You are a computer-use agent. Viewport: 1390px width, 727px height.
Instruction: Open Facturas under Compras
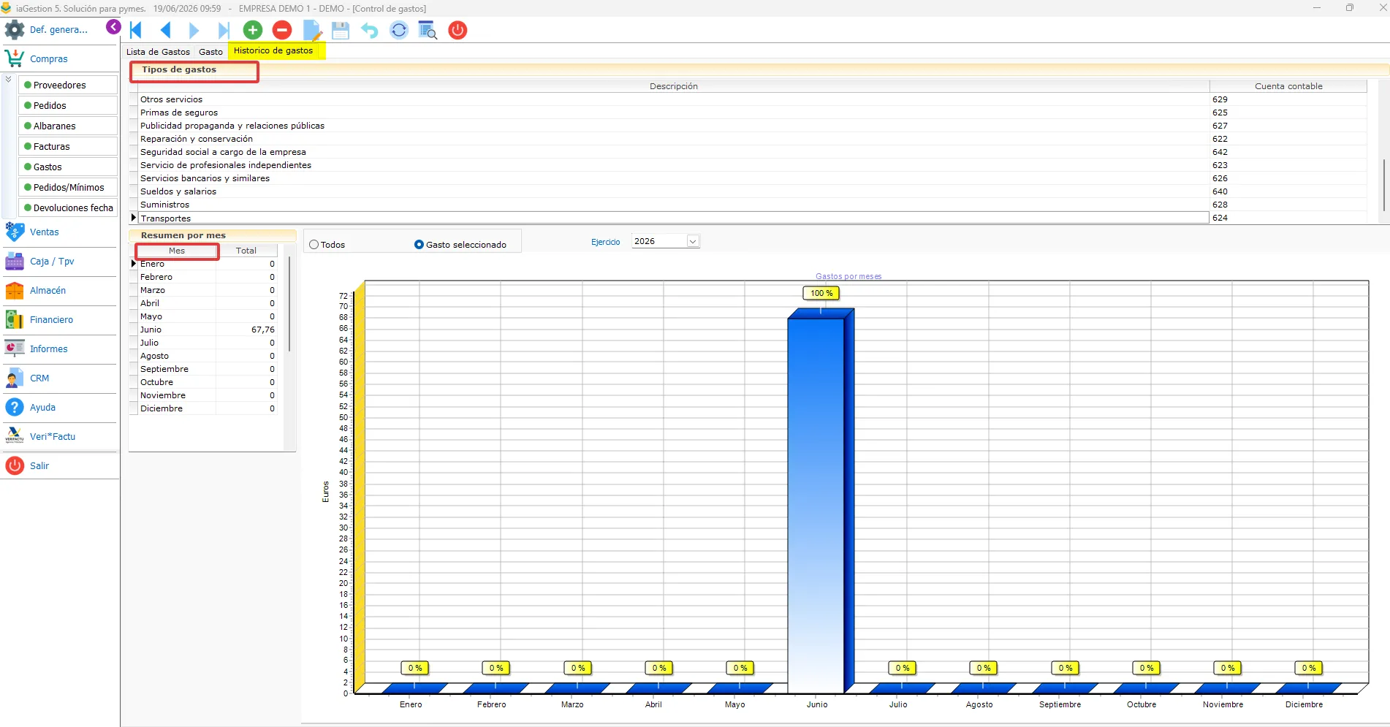(x=68, y=146)
